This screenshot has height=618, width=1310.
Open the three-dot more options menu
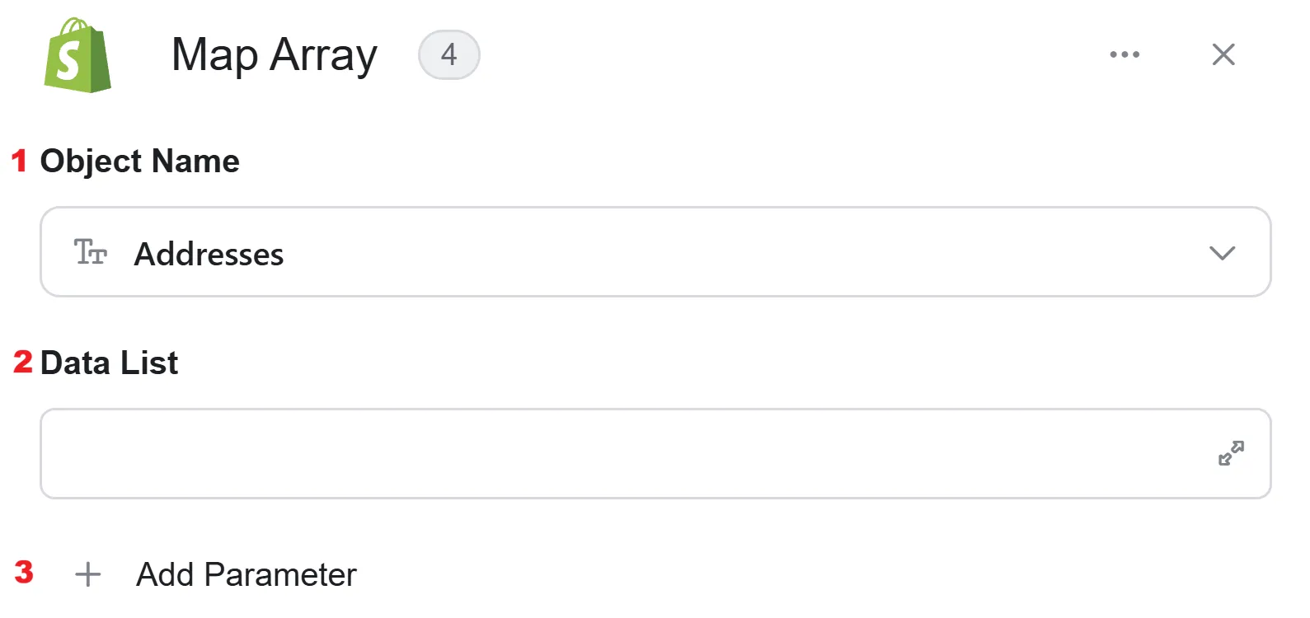click(1125, 54)
